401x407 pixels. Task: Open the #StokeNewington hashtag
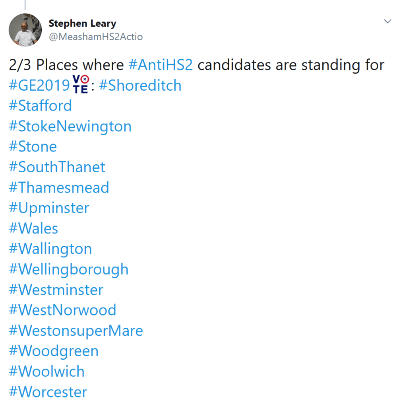(x=70, y=127)
